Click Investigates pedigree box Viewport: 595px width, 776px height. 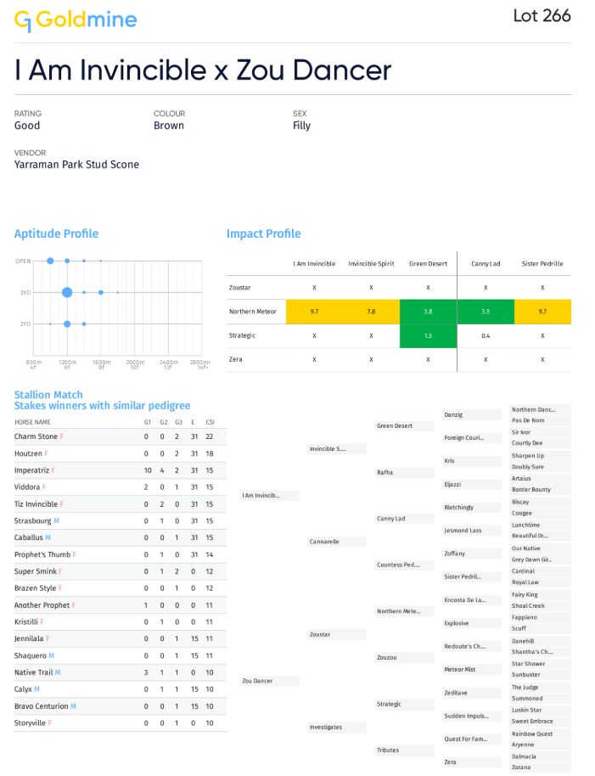337,727
